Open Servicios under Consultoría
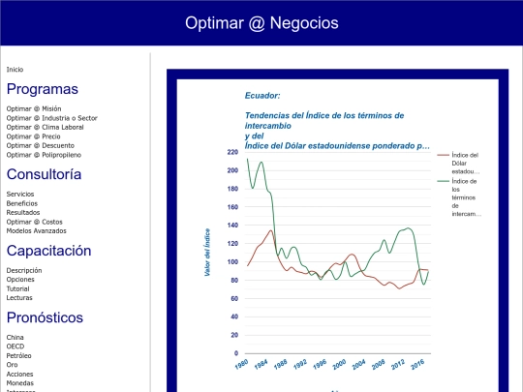523x392 pixels. pos(20,194)
